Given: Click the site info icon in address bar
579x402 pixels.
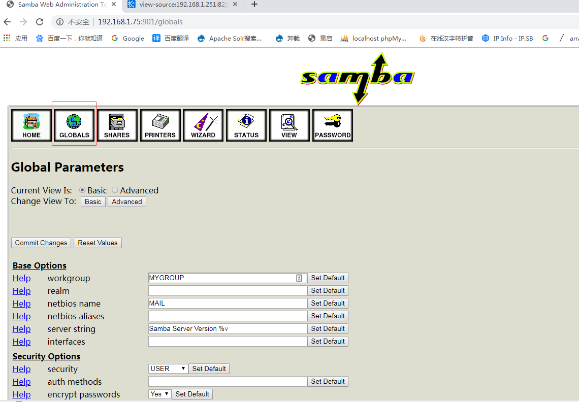Looking at the screenshot, I should pos(60,22).
